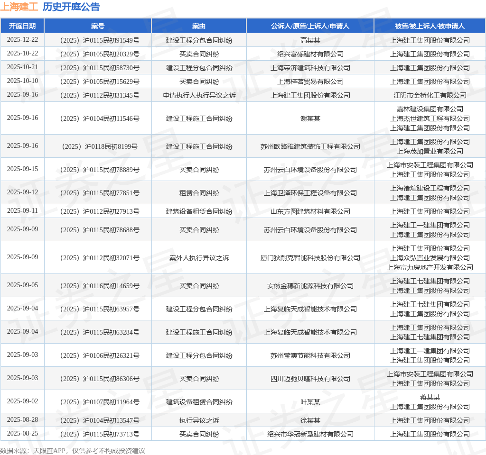Click the 被告/被上诉人/被申请人 column header

click(x=430, y=26)
